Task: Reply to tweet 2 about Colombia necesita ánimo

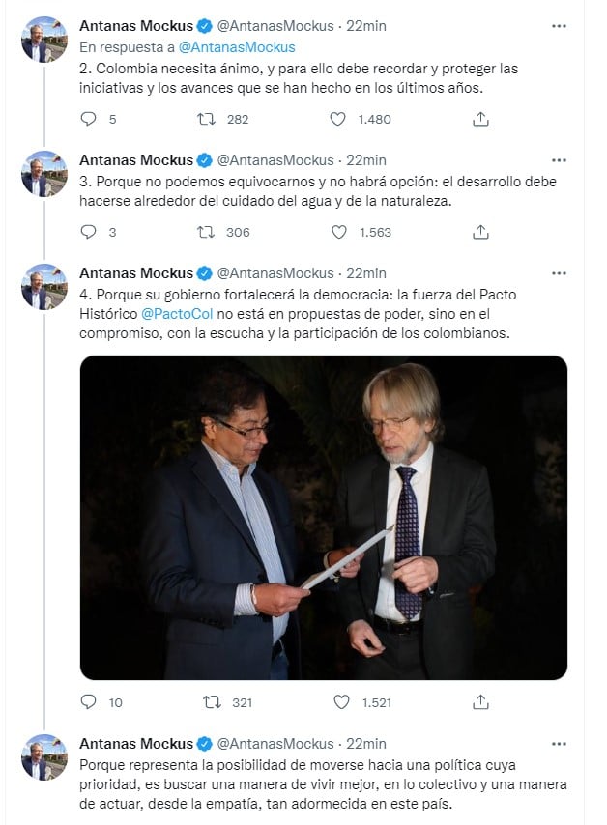Action: 90,119
